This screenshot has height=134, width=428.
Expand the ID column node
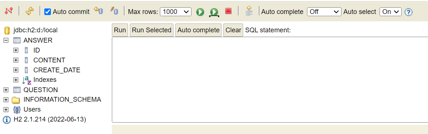click(16, 50)
